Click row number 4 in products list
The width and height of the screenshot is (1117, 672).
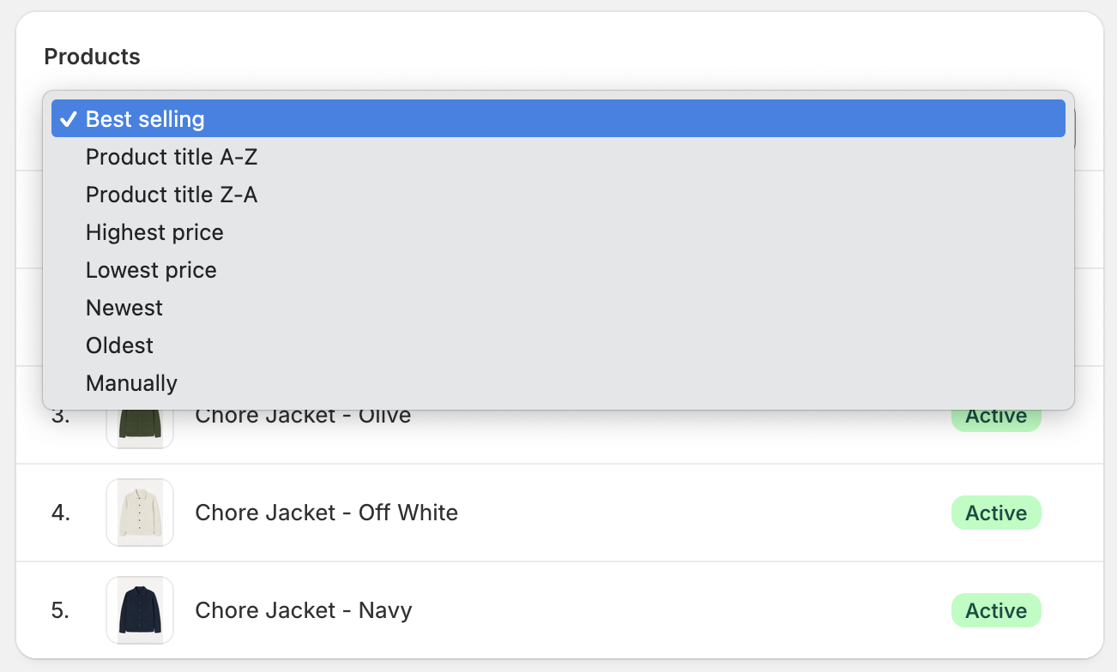point(60,513)
